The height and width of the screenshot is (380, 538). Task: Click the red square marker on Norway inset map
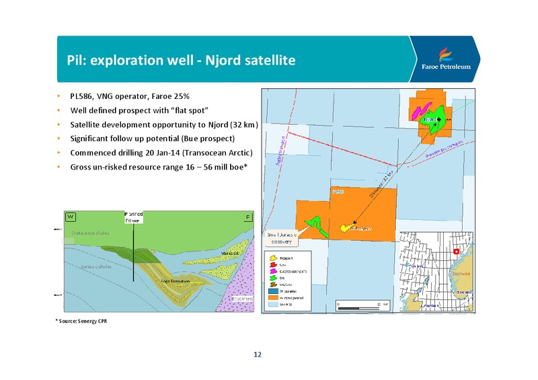tap(456, 252)
